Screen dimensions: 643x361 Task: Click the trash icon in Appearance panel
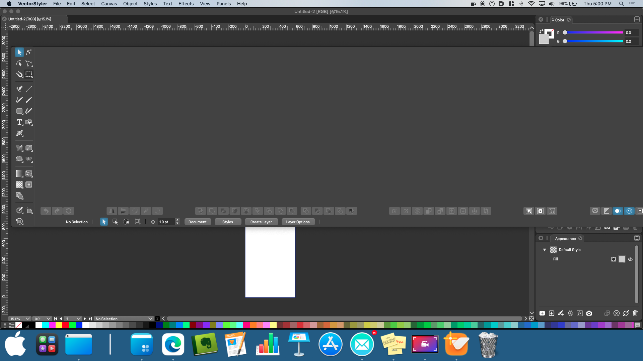[635, 313]
